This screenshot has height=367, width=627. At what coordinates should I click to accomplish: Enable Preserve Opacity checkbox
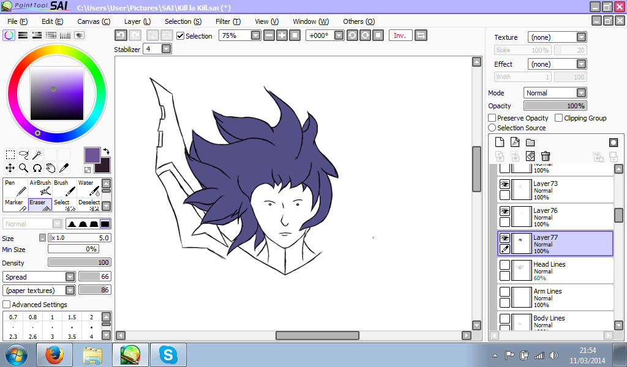pos(492,118)
